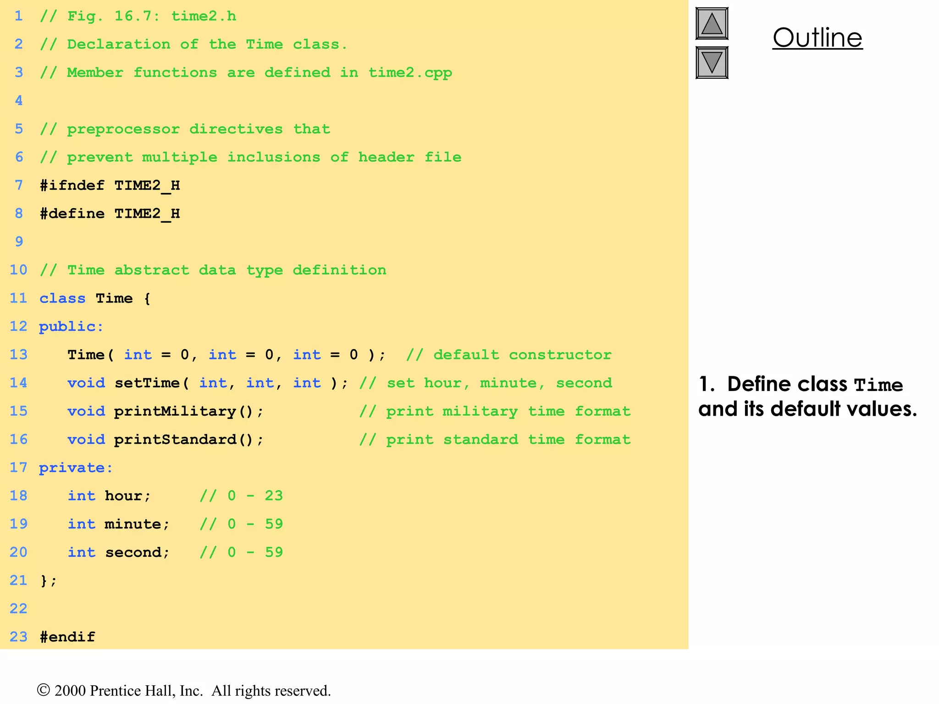This screenshot has width=939, height=704.
Task: Click the 'int minute;' member declaration
Action: click(x=119, y=524)
